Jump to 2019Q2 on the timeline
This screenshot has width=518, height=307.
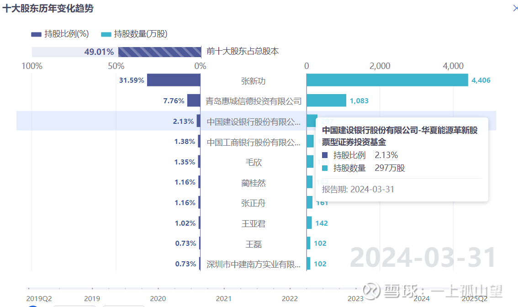click(39, 298)
